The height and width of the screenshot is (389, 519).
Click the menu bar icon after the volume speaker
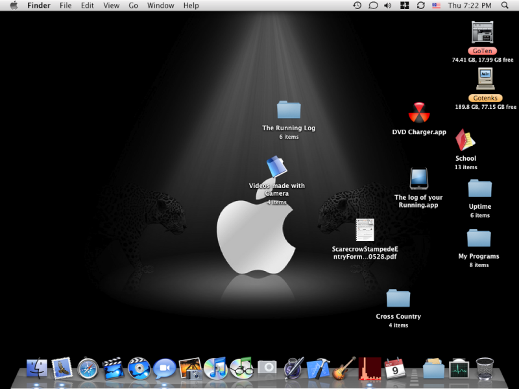click(404, 5)
